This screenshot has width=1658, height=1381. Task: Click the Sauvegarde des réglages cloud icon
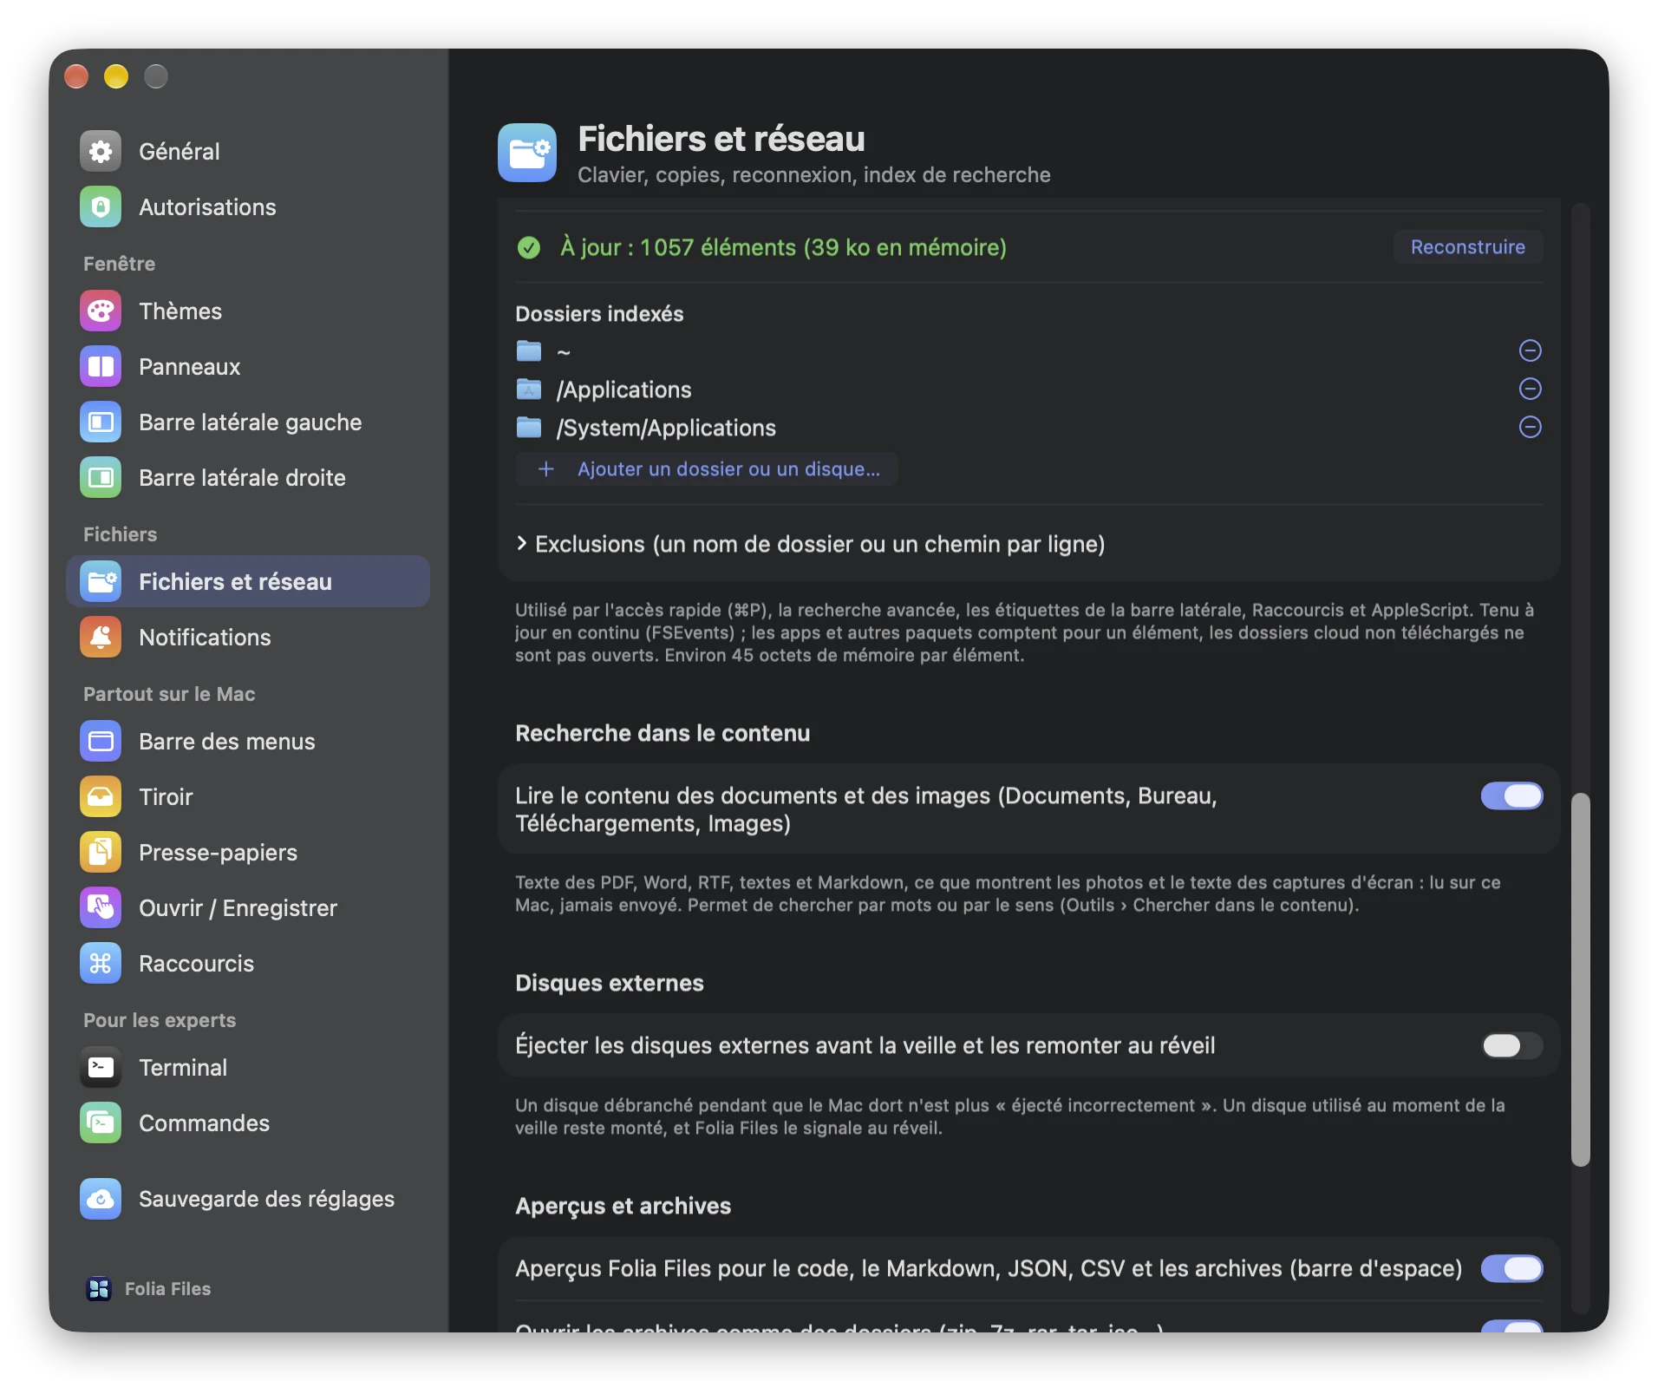[101, 1199]
